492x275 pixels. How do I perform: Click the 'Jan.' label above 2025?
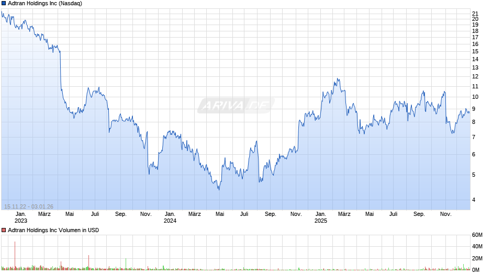tap(321, 214)
